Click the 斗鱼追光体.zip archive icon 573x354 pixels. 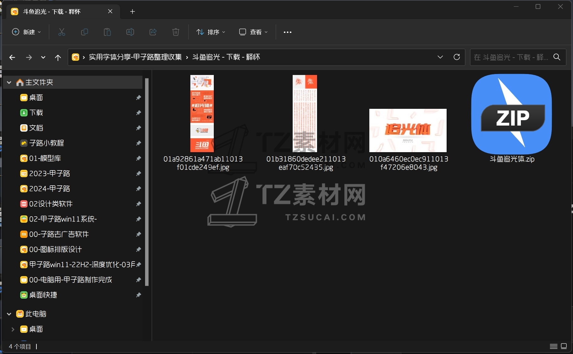pos(512,114)
